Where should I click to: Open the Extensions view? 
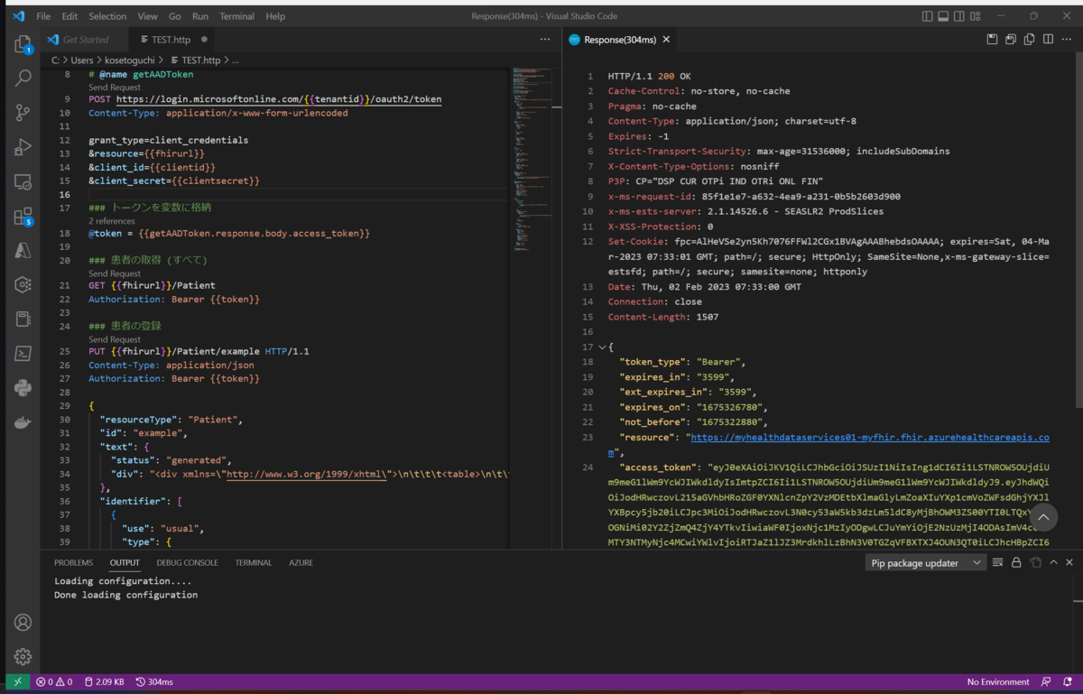[23, 217]
